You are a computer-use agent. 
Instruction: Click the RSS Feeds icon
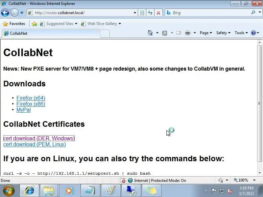point(165,33)
